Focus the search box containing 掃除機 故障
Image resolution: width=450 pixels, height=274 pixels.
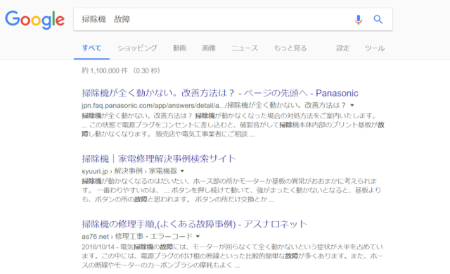(x=212, y=19)
